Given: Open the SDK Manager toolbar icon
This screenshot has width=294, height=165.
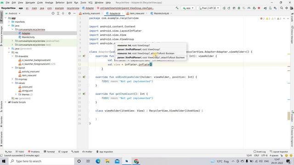Looking at the screenshot, I should coord(275,8).
